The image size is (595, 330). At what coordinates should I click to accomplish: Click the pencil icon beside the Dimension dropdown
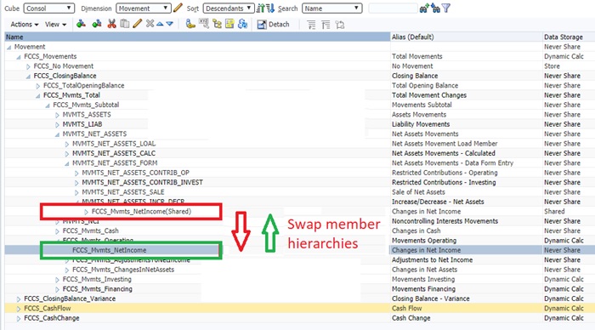coord(178,8)
